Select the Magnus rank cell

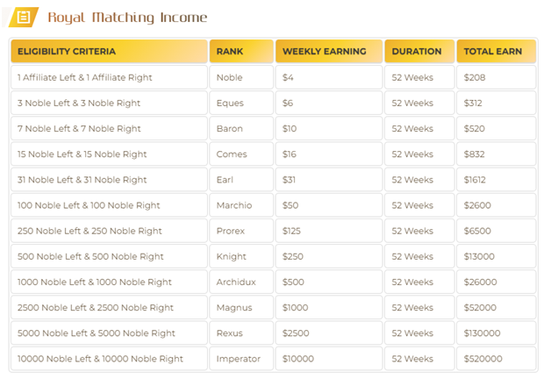[241, 307]
